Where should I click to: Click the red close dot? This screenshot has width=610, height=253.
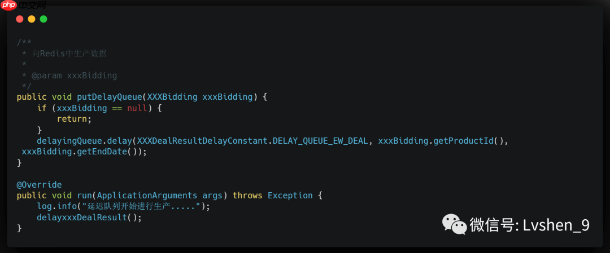coord(20,19)
